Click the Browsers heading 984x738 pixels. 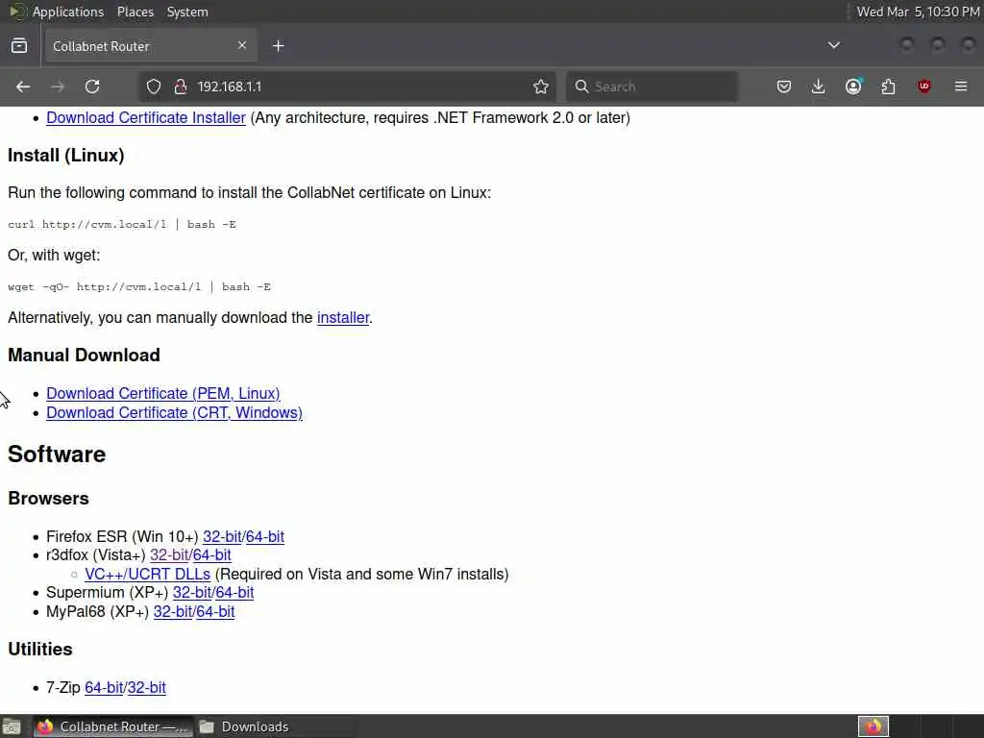48,499
